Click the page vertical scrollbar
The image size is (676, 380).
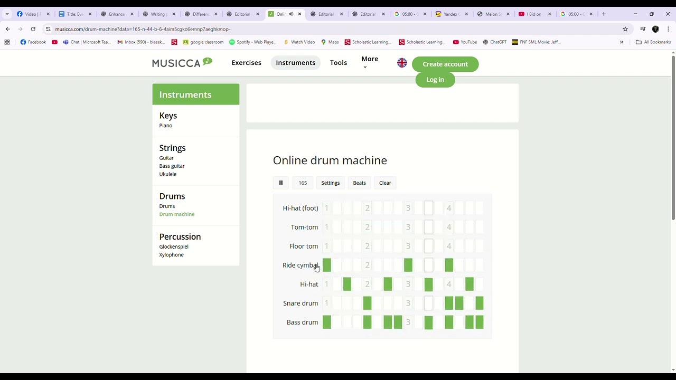(x=673, y=137)
